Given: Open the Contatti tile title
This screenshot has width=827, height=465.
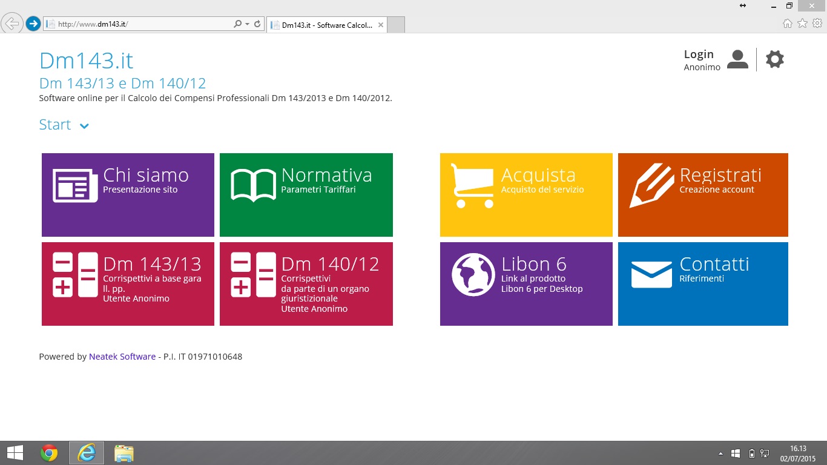Looking at the screenshot, I should click(x=714, y=264).
